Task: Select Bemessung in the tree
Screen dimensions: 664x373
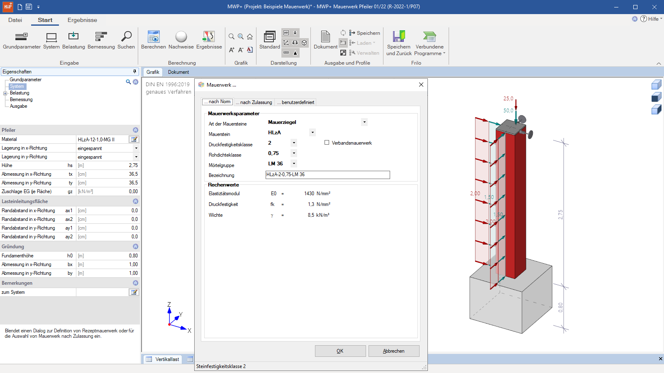Action: coord(21,99)
